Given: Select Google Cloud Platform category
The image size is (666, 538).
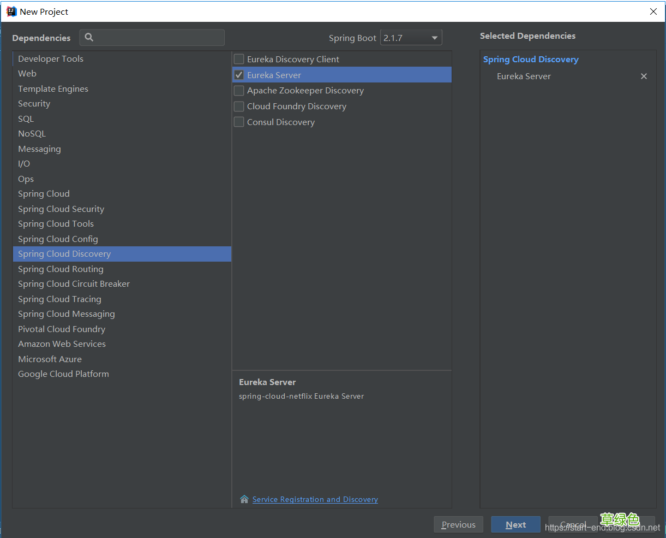Looking at the screenshot, I should click(122, 374).
